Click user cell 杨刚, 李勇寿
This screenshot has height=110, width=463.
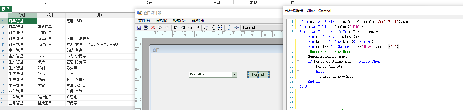[100, 79]
